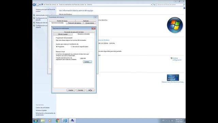
Task: Select the System Properties taskbar button
Action: pos(72,121)
